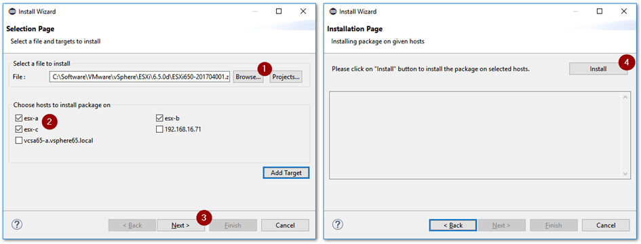This screenshot has width=641, height=244.
Task: Click the 'Selection Page' heading
Action: (x=31, y=28)
